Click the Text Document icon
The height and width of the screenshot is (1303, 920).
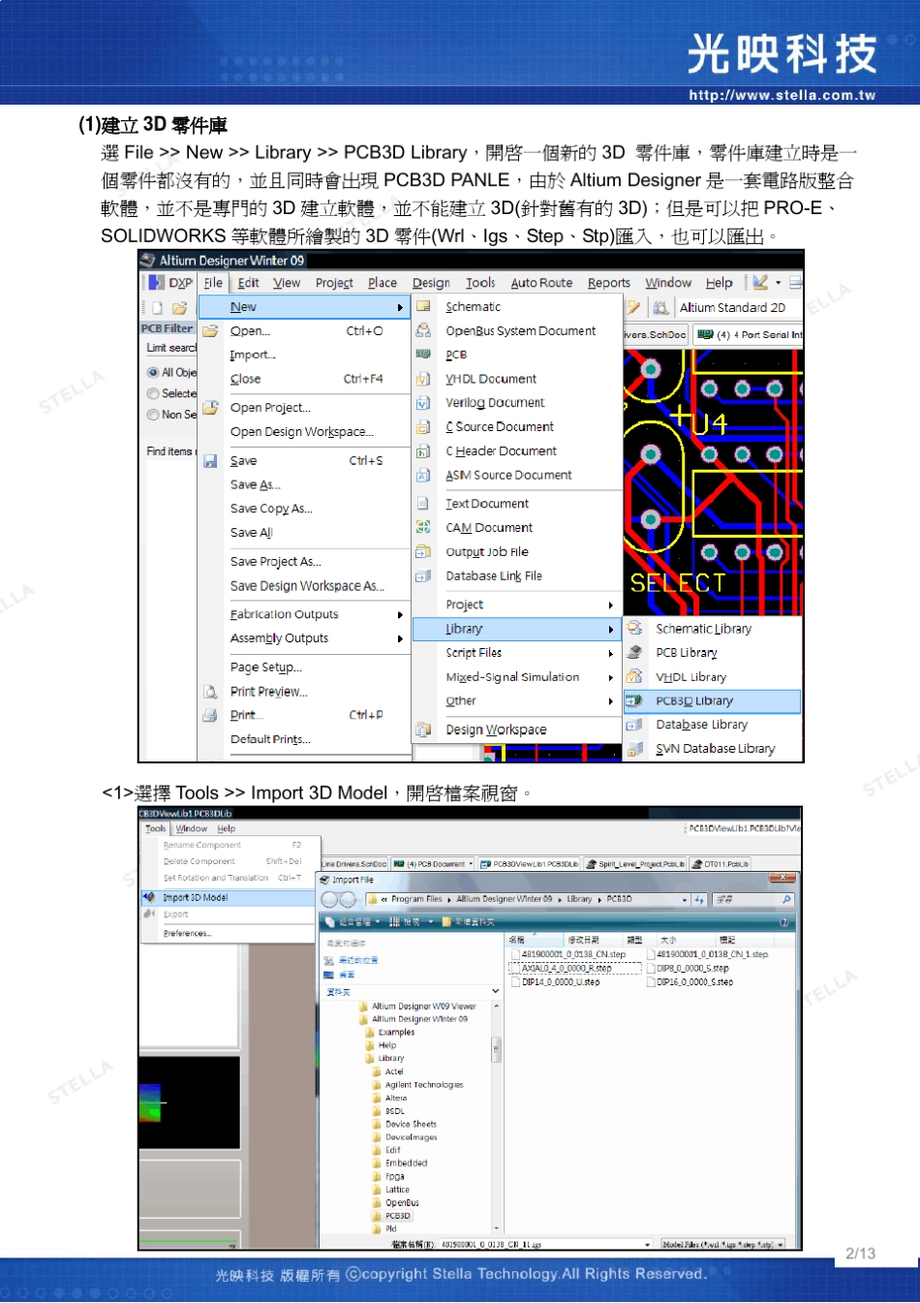point(423,504)
